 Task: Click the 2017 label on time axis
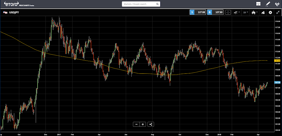(x=59, y=134)
